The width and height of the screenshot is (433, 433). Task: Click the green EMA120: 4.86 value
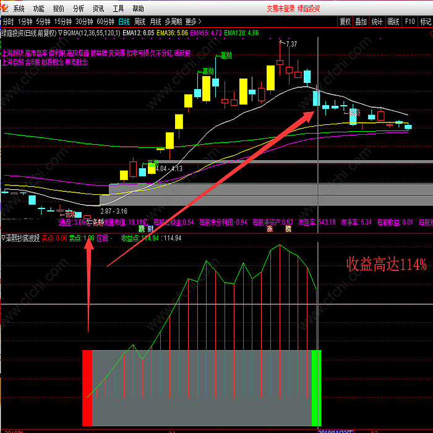click(242, 33)
